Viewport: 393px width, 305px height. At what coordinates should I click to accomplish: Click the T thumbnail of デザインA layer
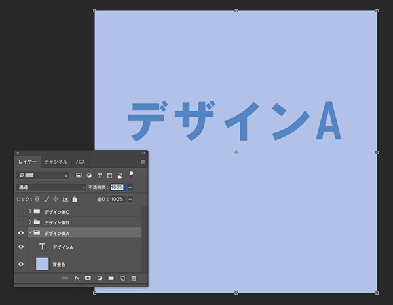point(43,247)
